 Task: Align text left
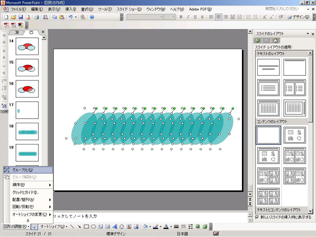click(211, 17)
